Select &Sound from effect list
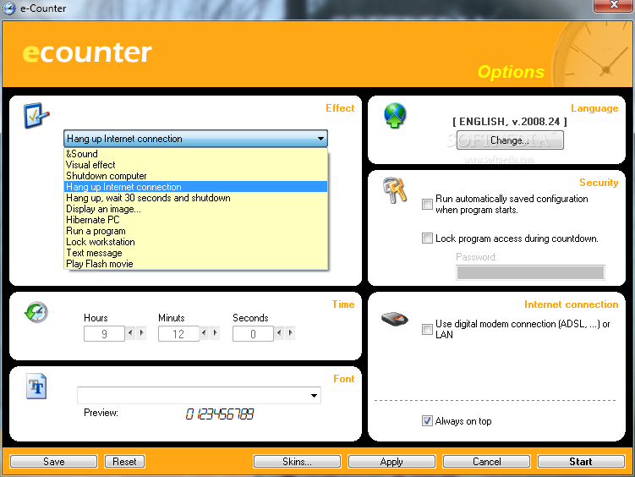635x477 pixels. click(x=196, y=154)
